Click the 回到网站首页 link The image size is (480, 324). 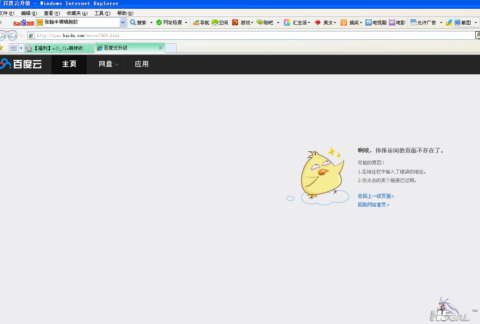point(373,205)
